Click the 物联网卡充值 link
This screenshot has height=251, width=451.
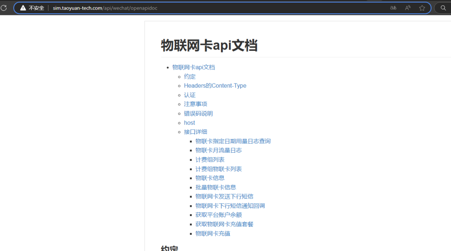tap(213, 233)
